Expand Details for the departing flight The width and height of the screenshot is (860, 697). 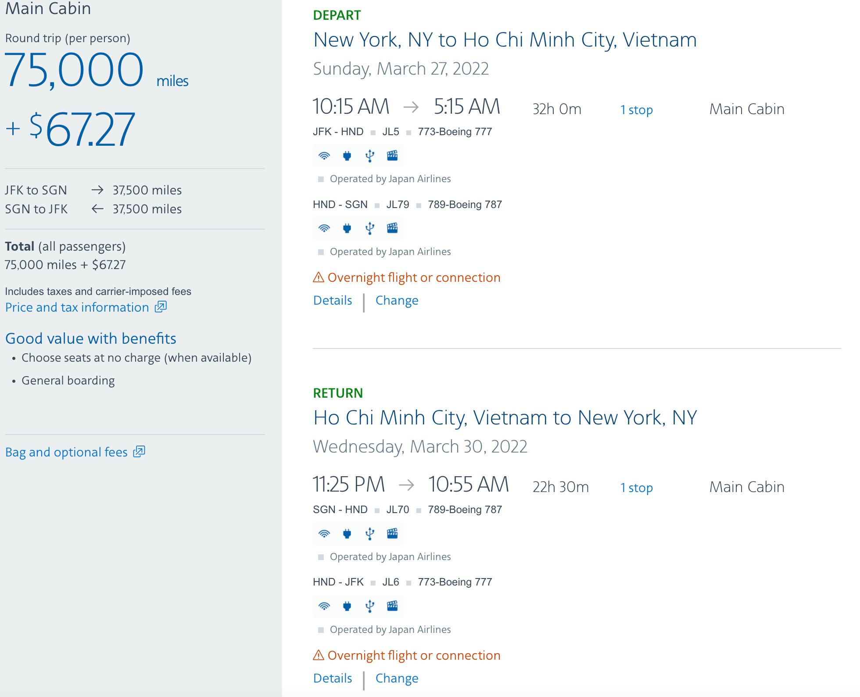click(x=332, y=300)
